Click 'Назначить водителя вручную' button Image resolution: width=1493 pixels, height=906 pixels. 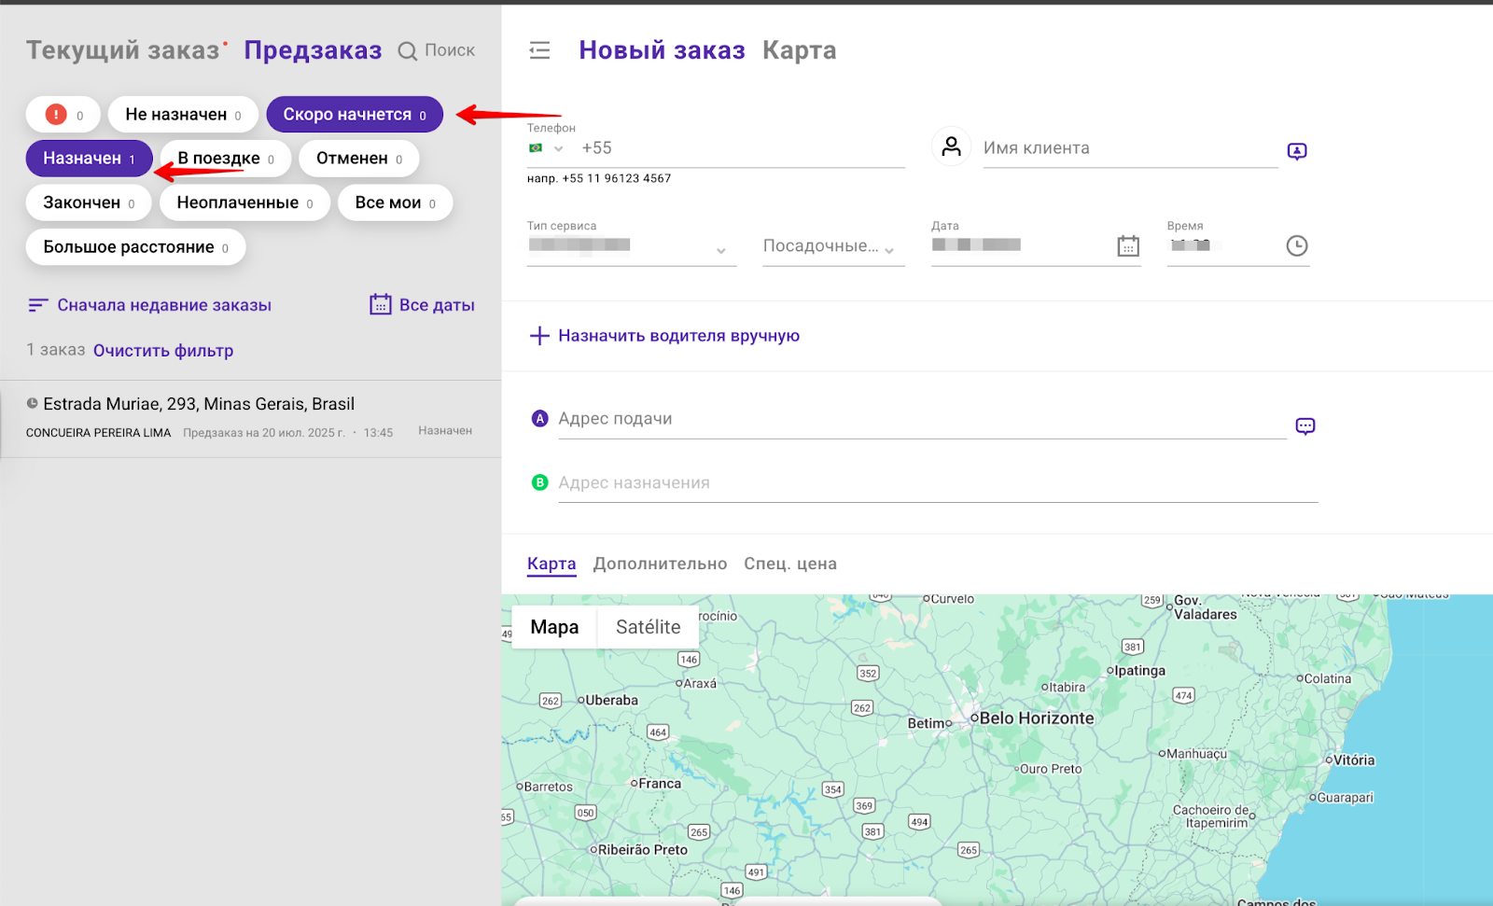[664, 336]
